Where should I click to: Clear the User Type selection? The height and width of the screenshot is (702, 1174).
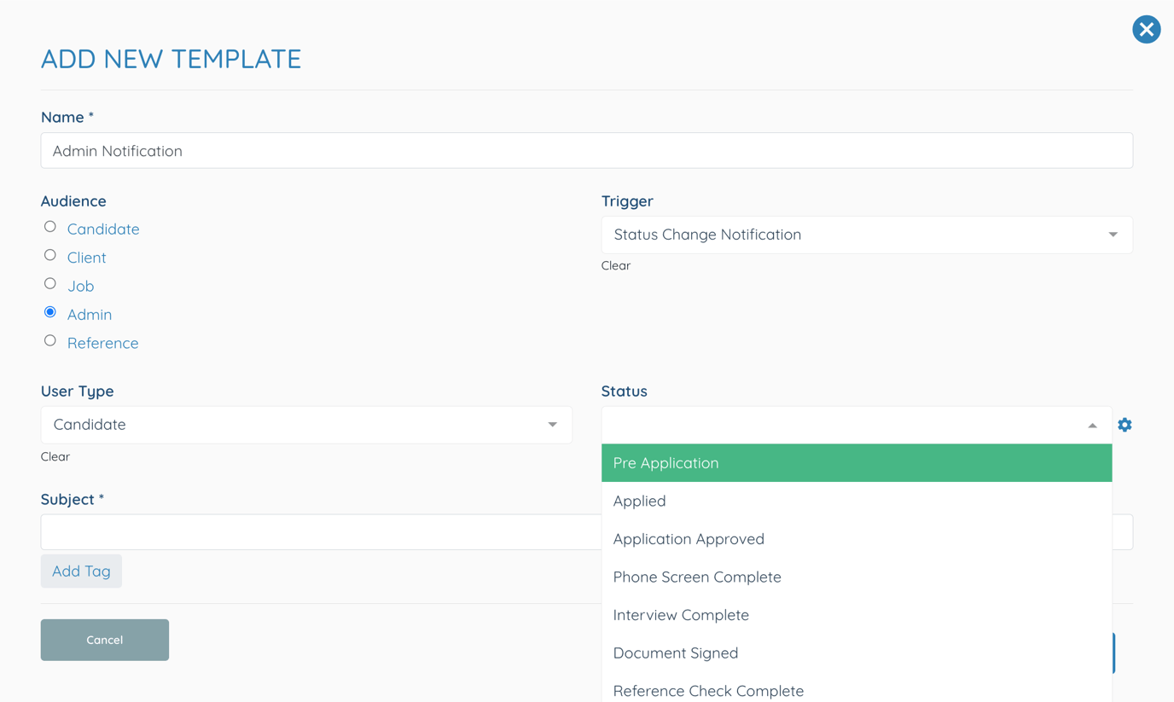coord(55,456)
